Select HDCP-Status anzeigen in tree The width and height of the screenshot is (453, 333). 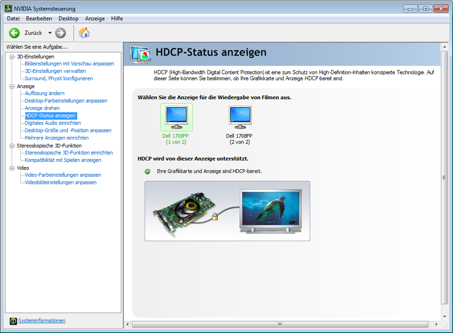click(x=51, y=116)
